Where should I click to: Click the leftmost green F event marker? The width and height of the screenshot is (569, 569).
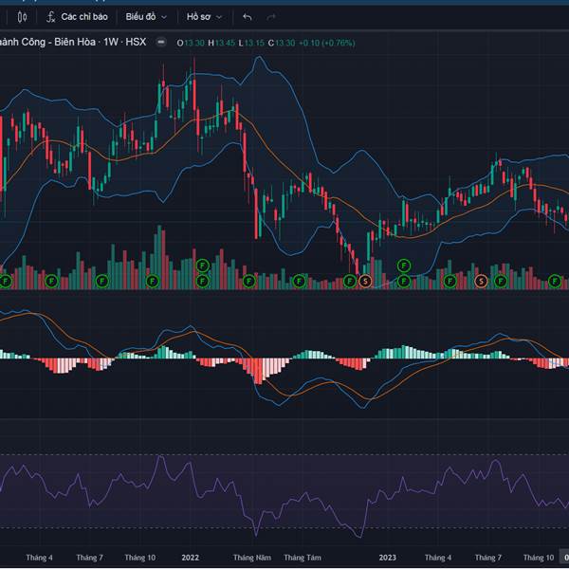point(6,281)
